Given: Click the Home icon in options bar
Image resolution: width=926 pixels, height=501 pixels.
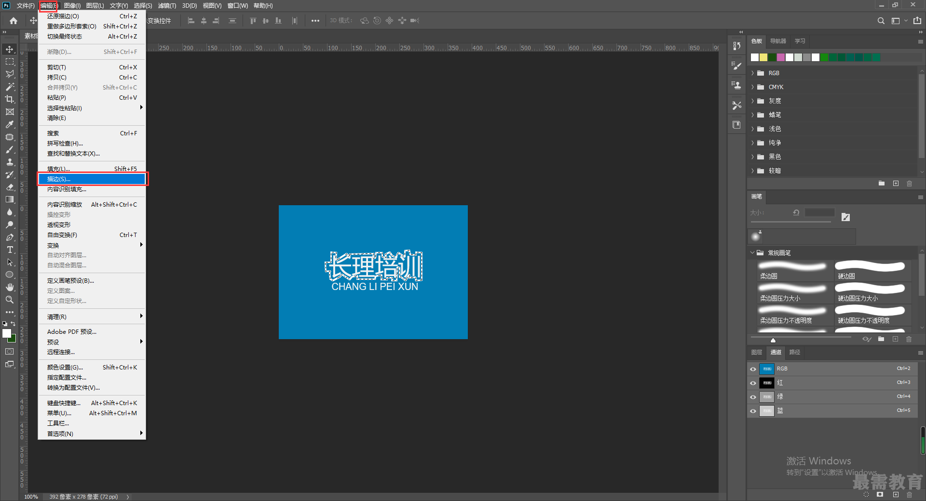Looking at the screenshot, I should [x=14, y=21].
